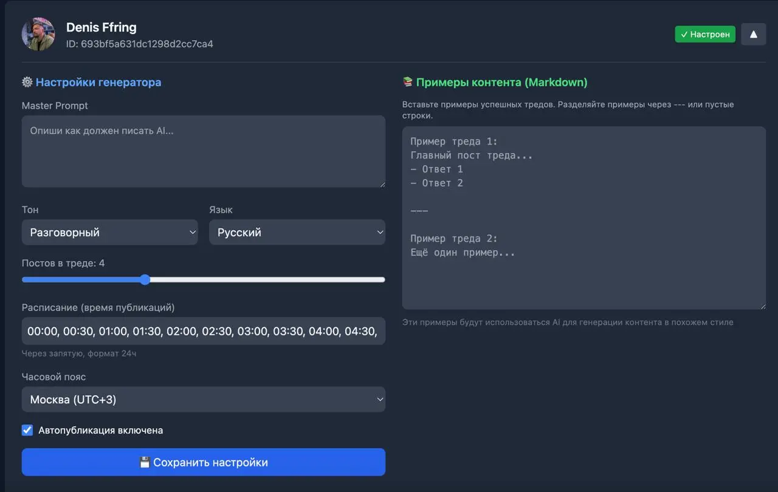Click the "Настройки генератора" heading
This screenshot has width=778, height=492.
click(98, 82)
